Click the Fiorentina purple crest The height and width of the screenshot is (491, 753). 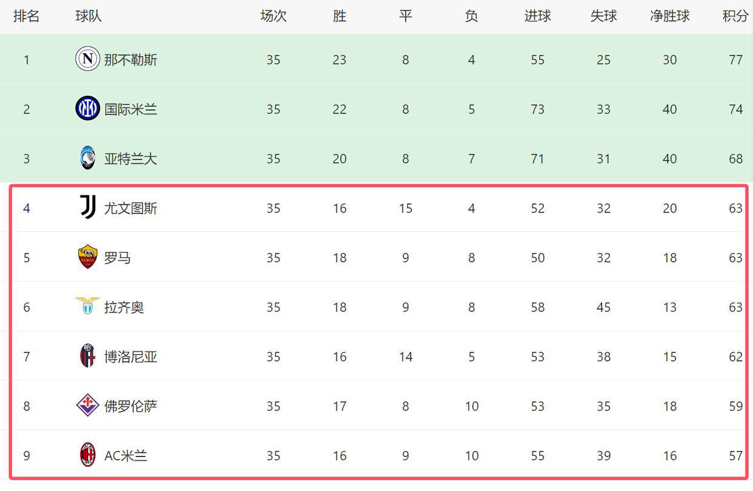tap(88, 406)
